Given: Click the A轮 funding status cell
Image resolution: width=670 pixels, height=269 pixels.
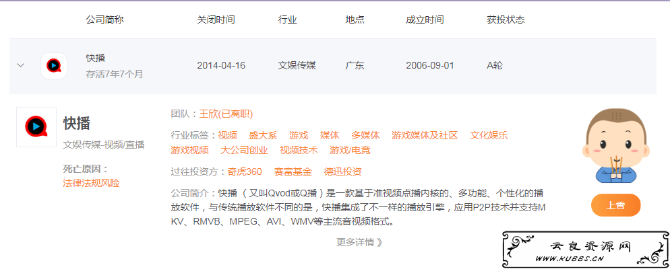Looking at the screenshot, I should coord(495,66).
